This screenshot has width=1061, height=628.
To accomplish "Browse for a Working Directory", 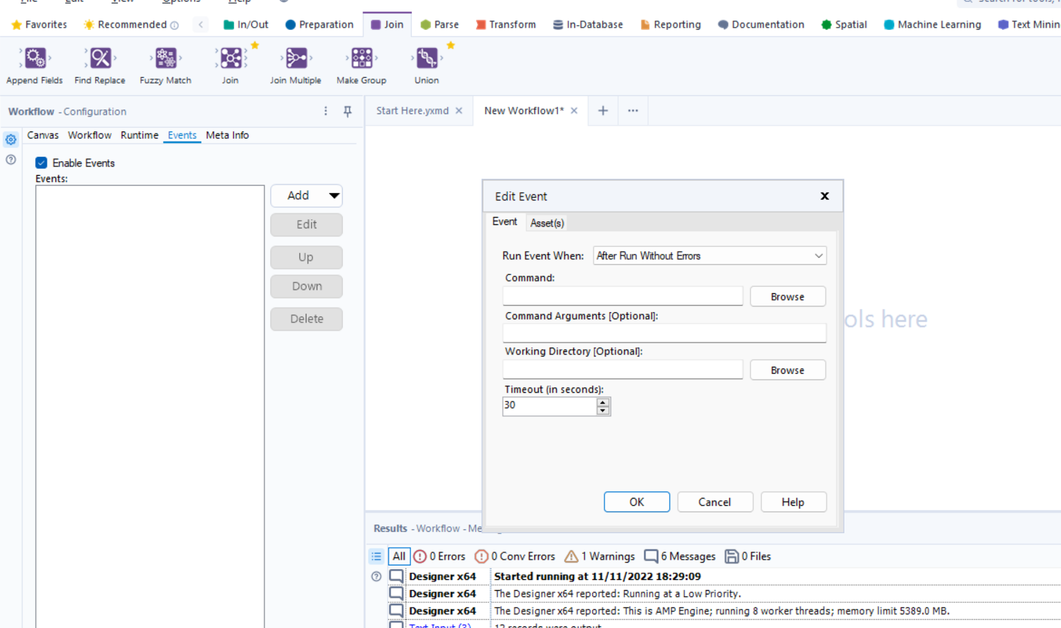I will click(787, 369).
